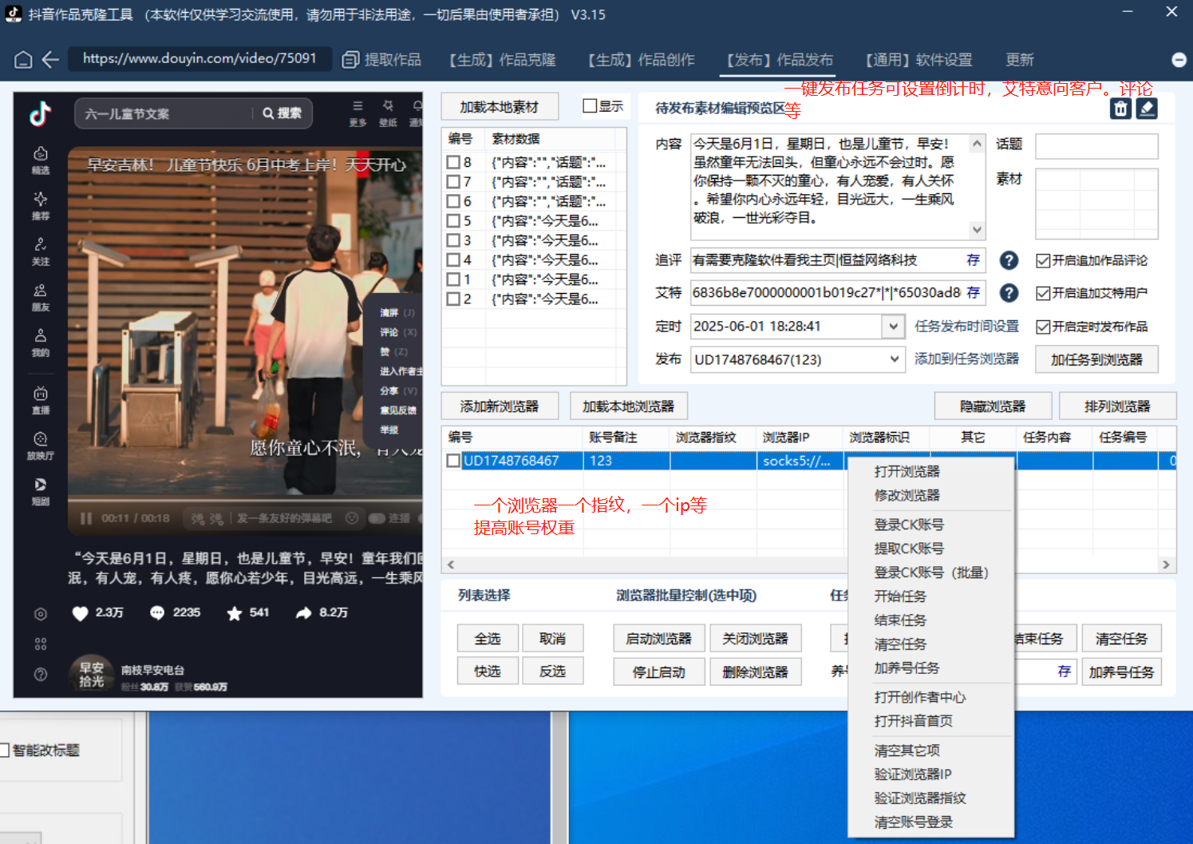The image size is (1193, 844).
Task: Expand the 发布 account dropdown UD1748768467
Action: coord(894,359)
